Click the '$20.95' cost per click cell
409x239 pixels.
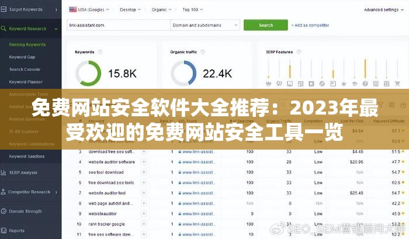pyautogui.click(x=356, y=162)
